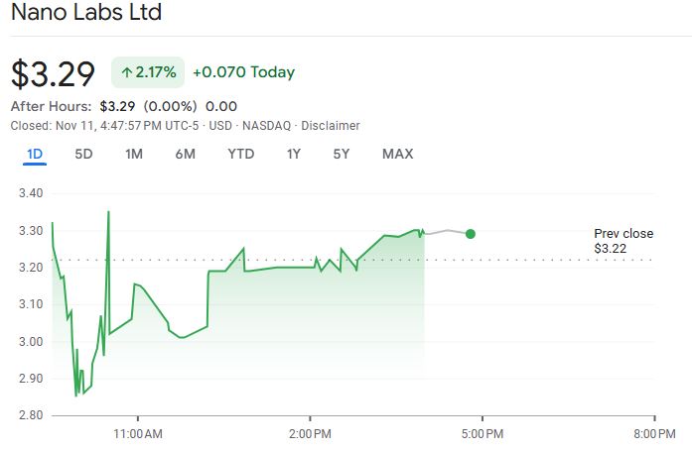Open the 6M range tab

[x=185, y=154]
